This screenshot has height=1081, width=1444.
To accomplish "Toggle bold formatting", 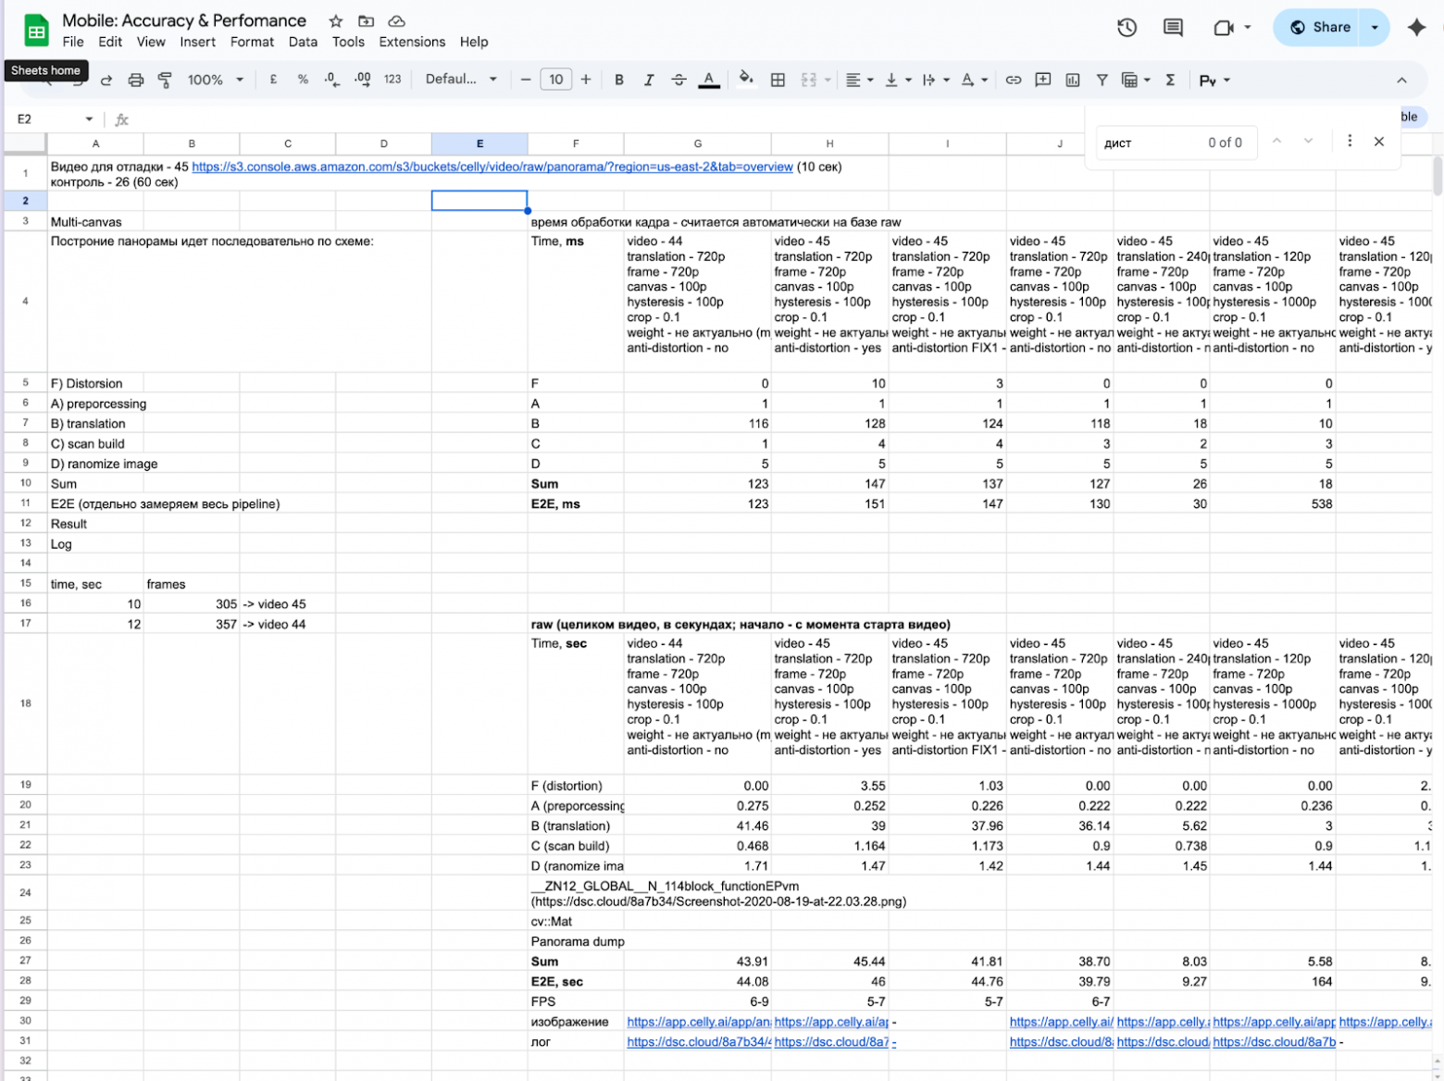I will (619, 81).
